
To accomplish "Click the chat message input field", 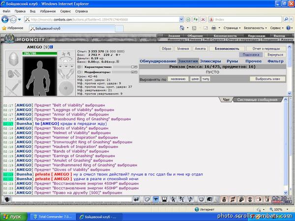I will (72, 199).
